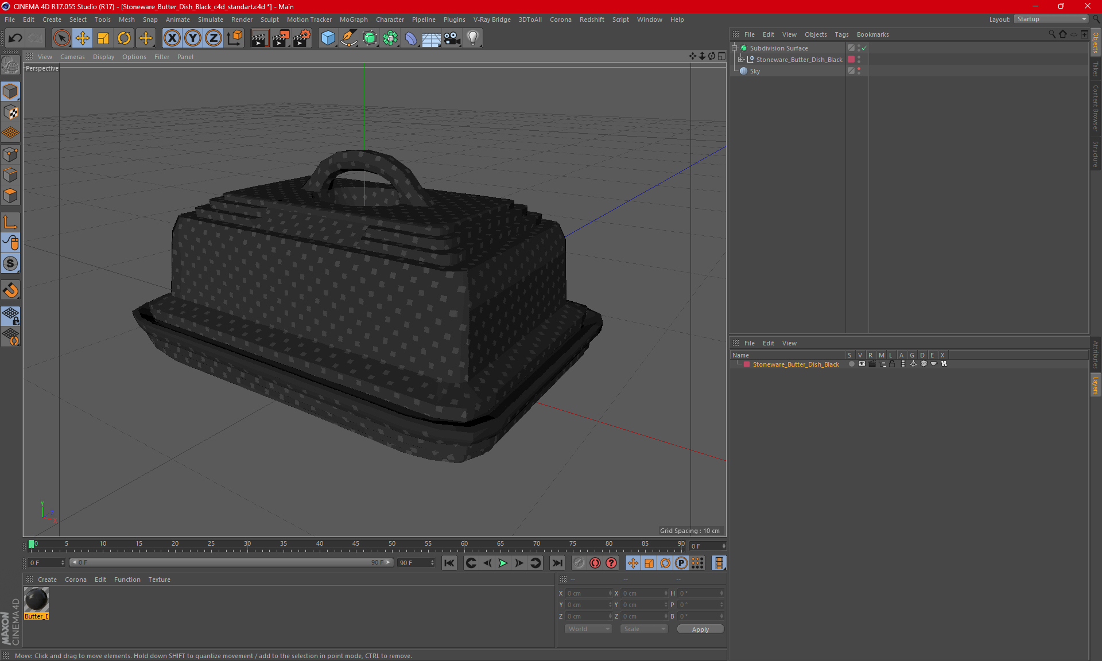Click frame 45 on the timeline ruler
The width and height of the screenshot is (1102, 661).
[356, 544]
